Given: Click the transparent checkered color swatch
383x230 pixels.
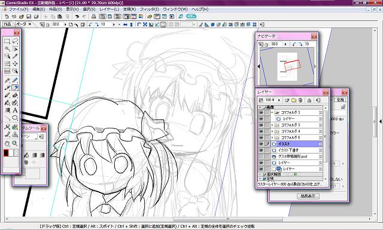Looking at the screenshot, I should click(16, 153).
